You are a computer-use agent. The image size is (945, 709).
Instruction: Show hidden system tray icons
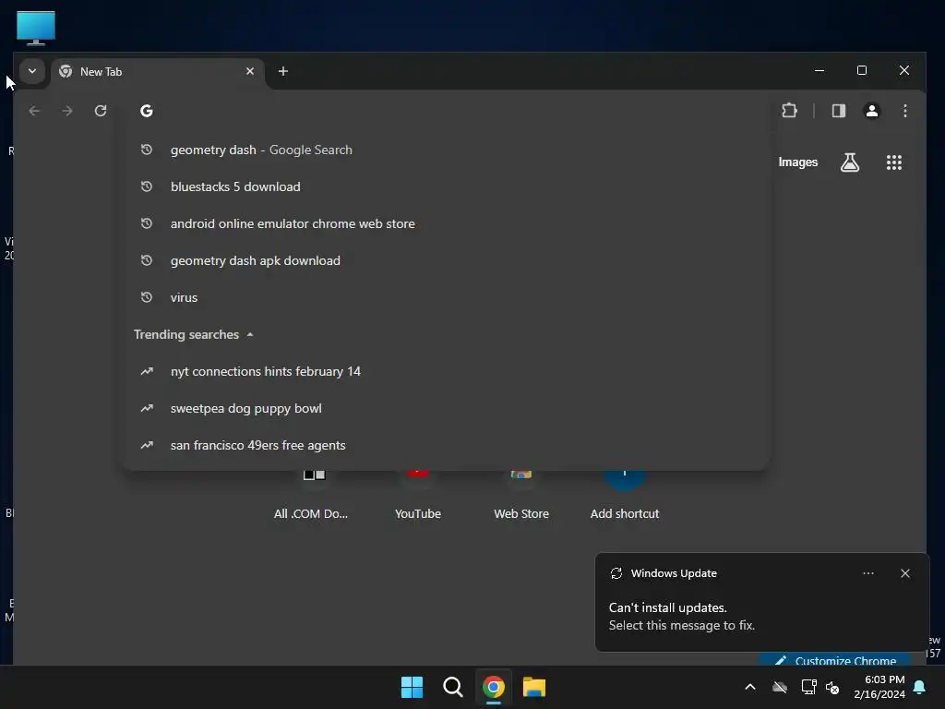(x=750, y=687)
